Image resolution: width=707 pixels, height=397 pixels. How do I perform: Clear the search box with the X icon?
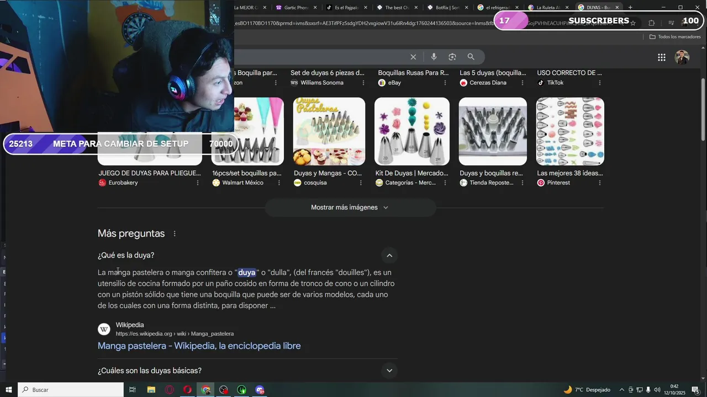tap(413, 57)
